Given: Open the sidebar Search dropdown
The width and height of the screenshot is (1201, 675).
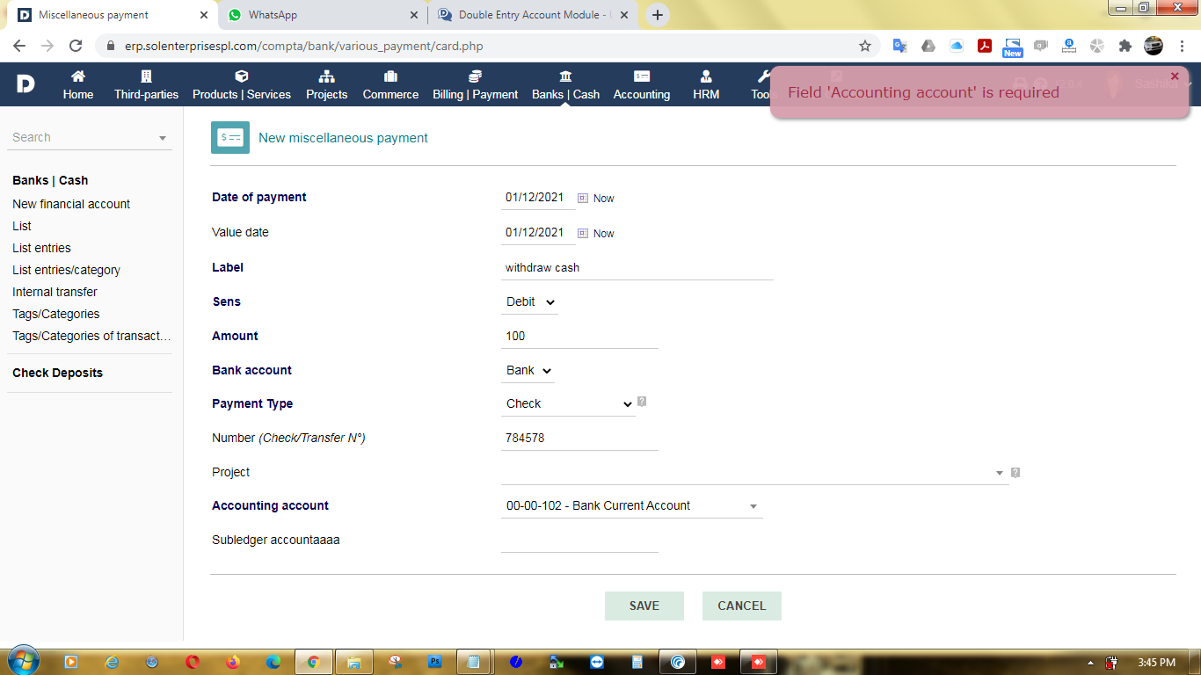Looking at the screenshot, I should [90, 137].
